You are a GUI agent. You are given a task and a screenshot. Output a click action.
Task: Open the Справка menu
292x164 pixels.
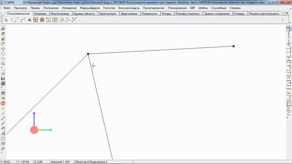tap(235, 8)
